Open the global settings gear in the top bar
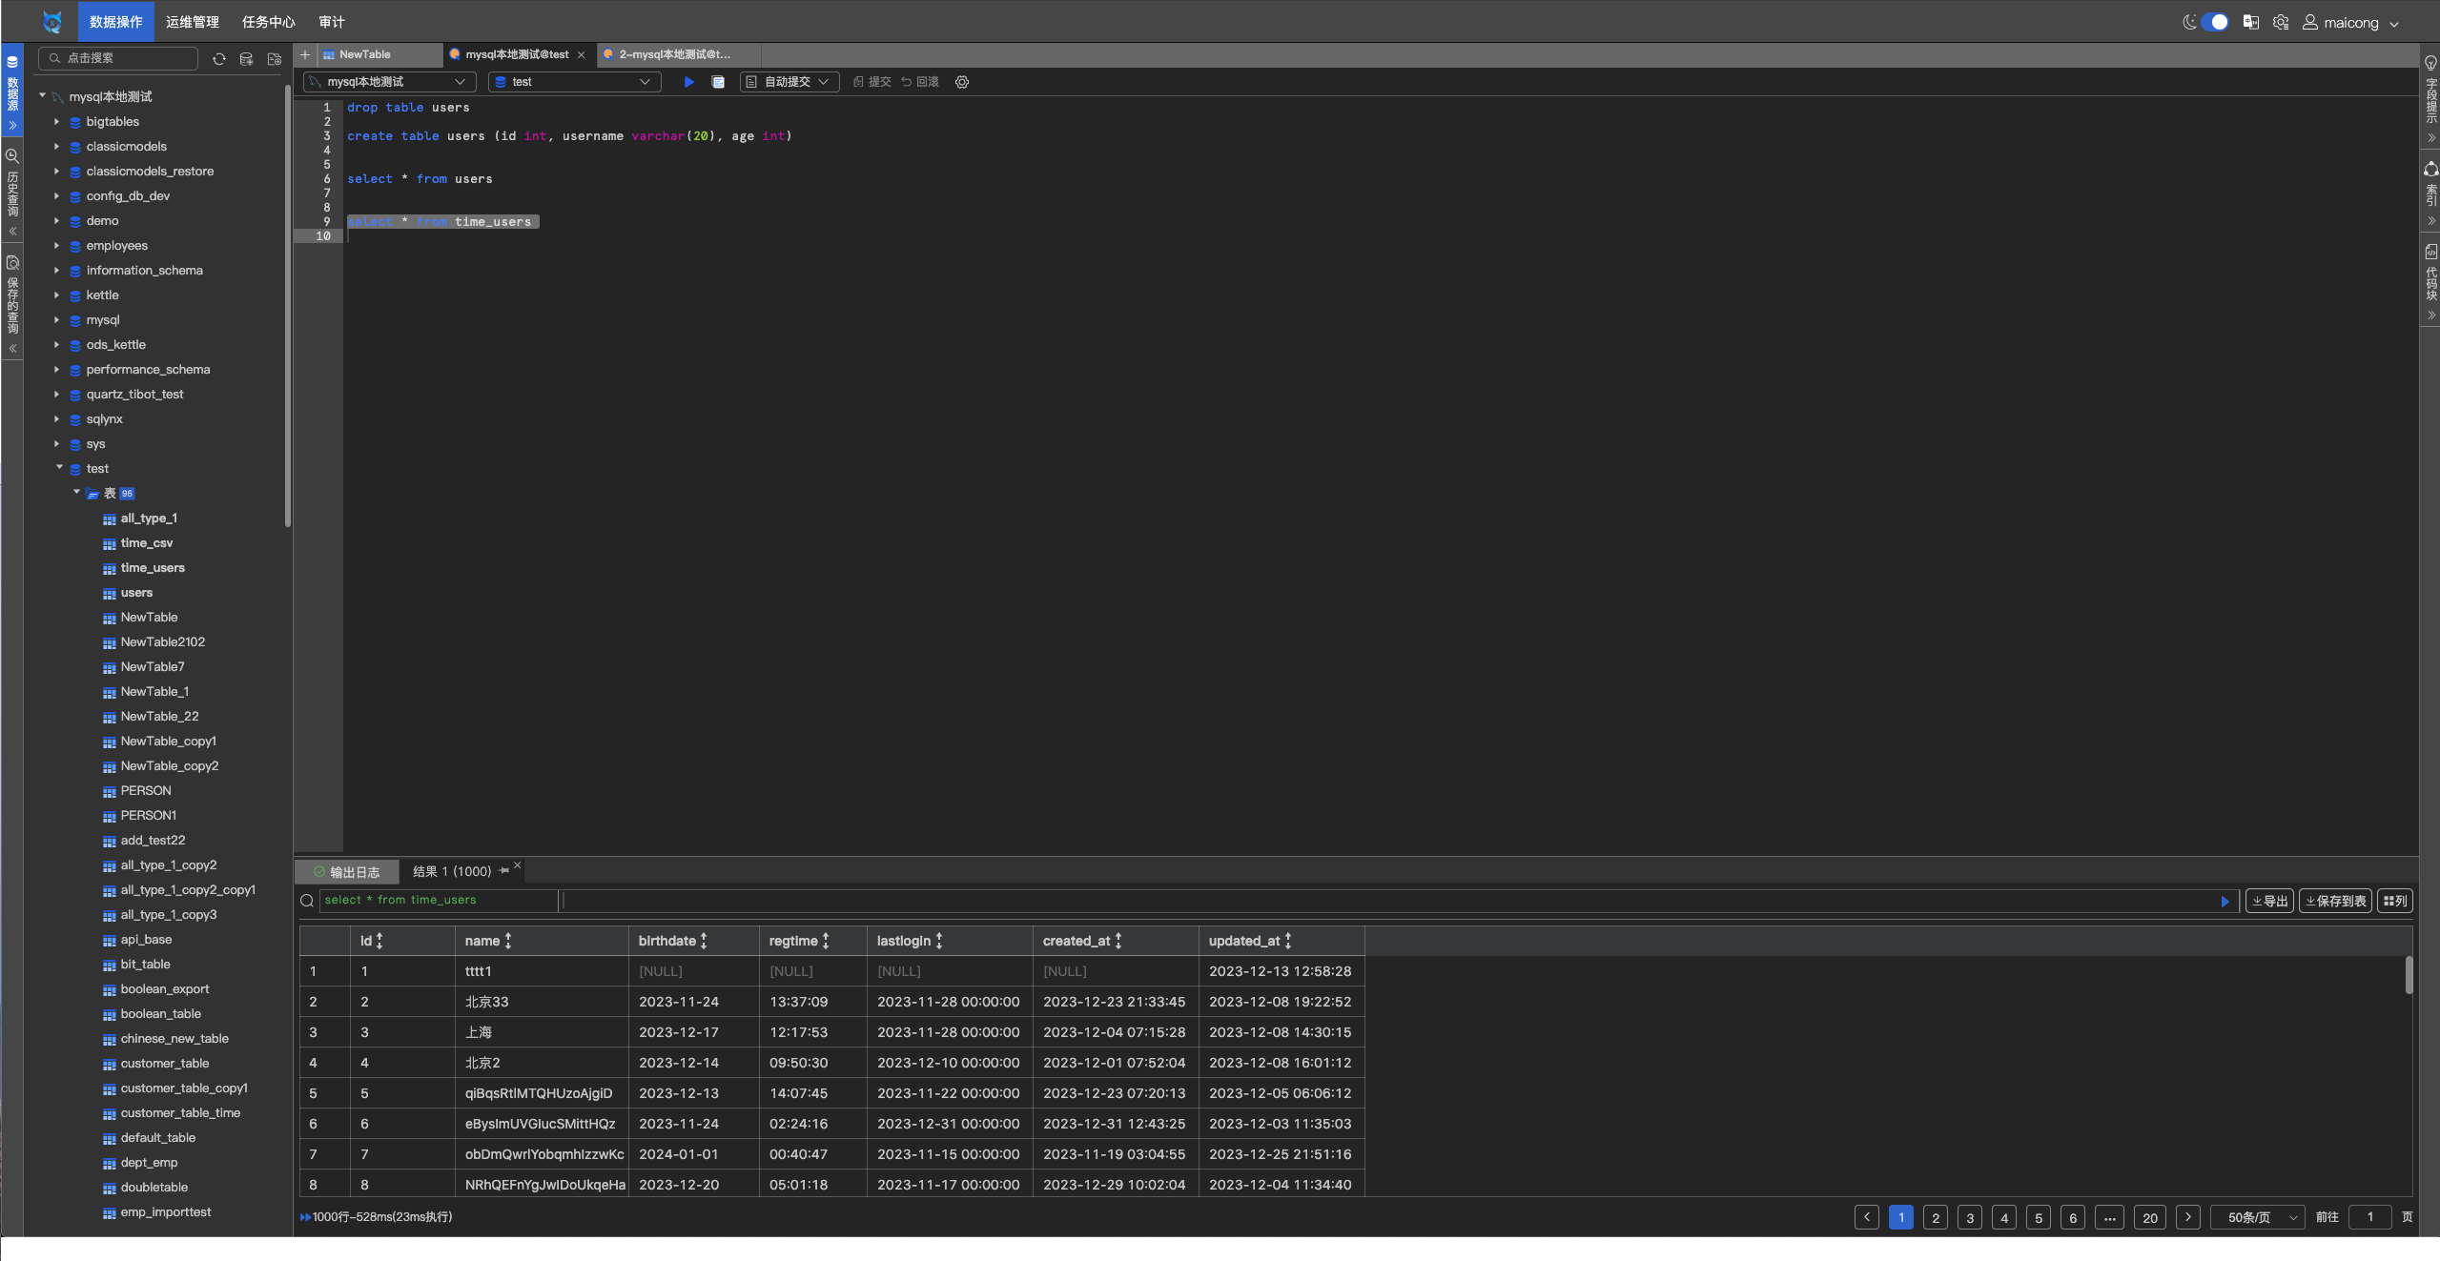 2281,22
